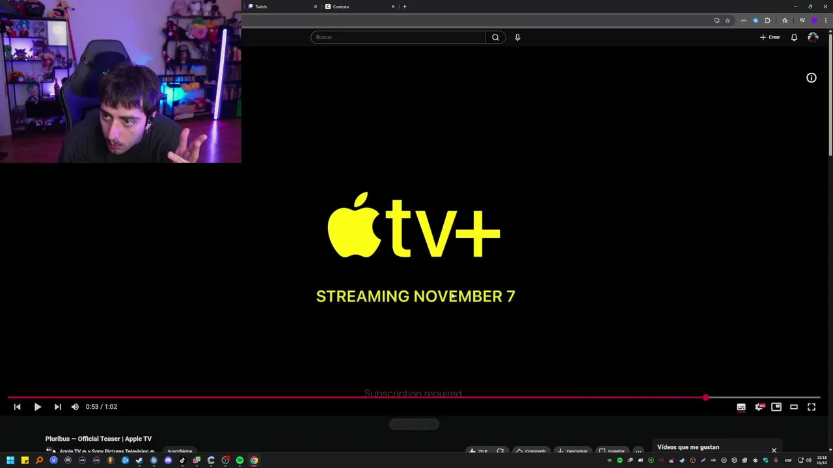This screenshot has height=468, width=833.
Task: Play the paused video
Action: (x=38, y=407)
